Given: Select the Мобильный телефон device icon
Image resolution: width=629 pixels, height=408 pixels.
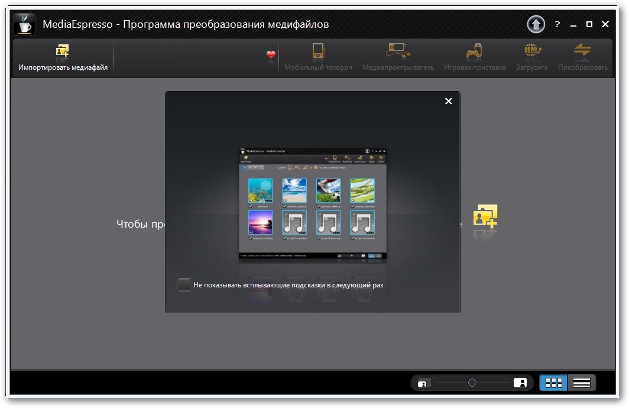Looking at the screenshot, I should (x=318, y=51).
